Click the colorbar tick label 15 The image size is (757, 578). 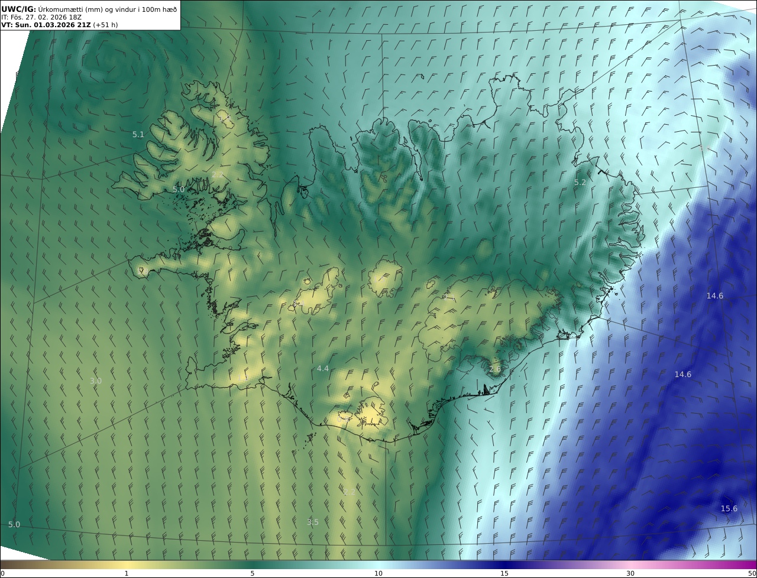pyautogui.click(x=504, y=573)
